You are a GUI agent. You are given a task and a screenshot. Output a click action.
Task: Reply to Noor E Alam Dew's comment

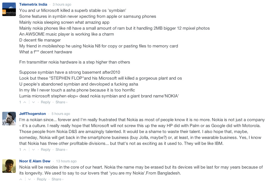[41, 179]
